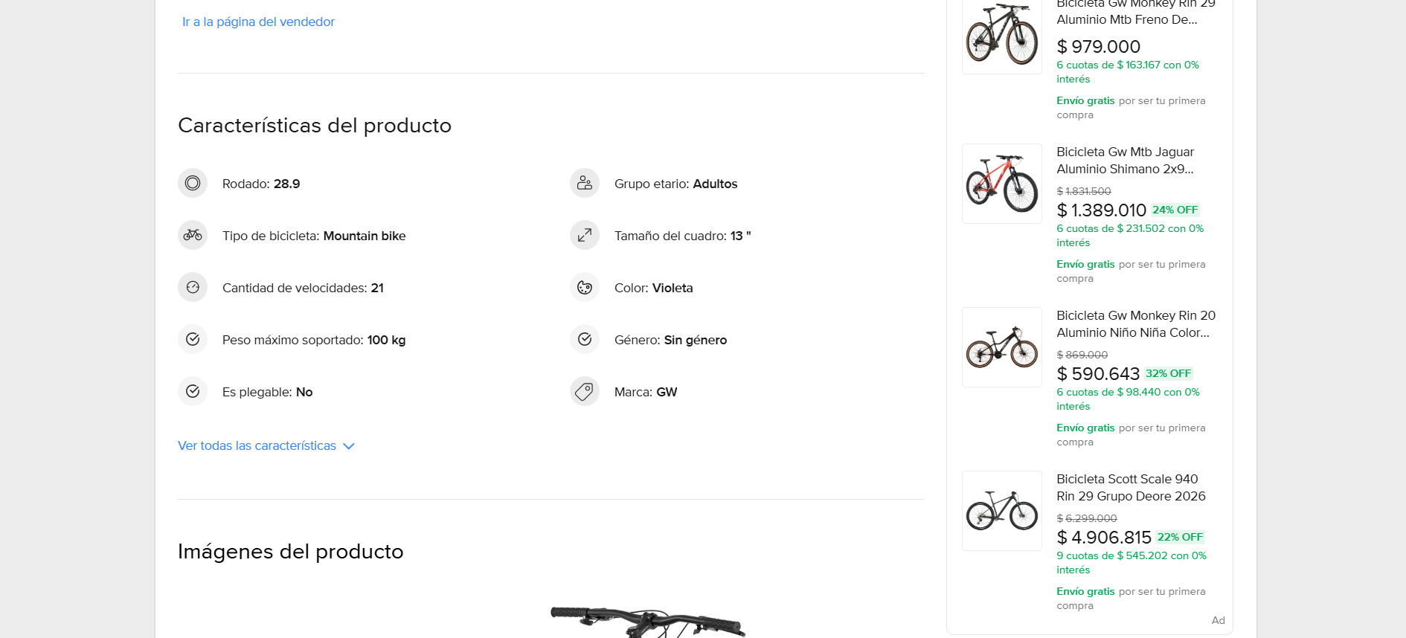This screenshot has height=638, width=1406.
Task: Click the Es plegable check icon
Action: (x=193, y=391)
